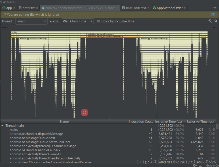
Task: Select the ActivityThread.-wrap12 table row
Action: coord(108,154)
